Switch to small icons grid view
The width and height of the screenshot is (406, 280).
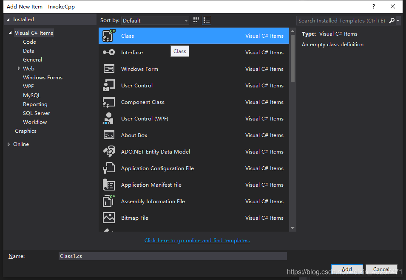click(196, 20)
